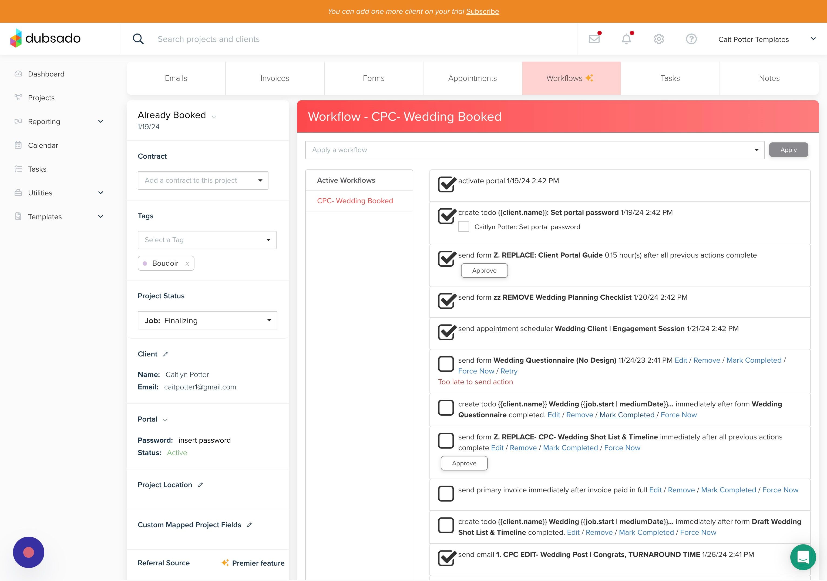Viewport: 827px width, 581px height.
Task: Edit Project Location pencil icon
Action: 201,485
